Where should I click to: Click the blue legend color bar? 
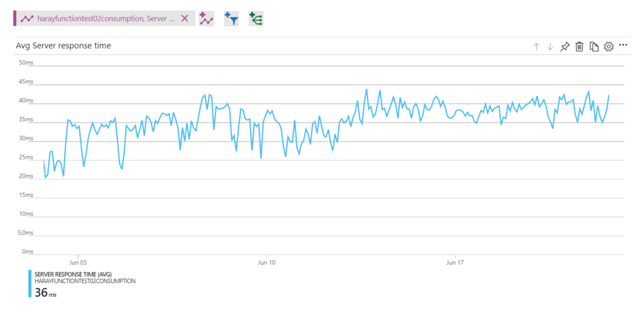(30, 284)
